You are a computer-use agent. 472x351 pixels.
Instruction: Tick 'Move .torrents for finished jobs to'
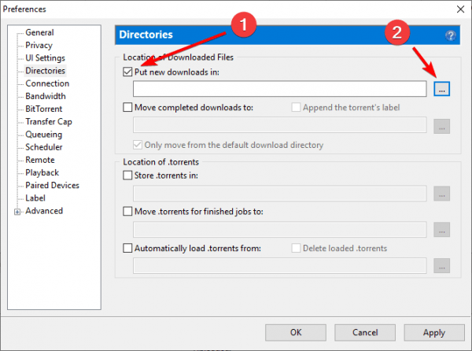(128, 212)
